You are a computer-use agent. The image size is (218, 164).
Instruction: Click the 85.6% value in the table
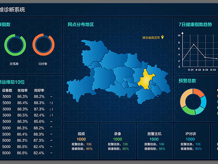coord(39,122)
